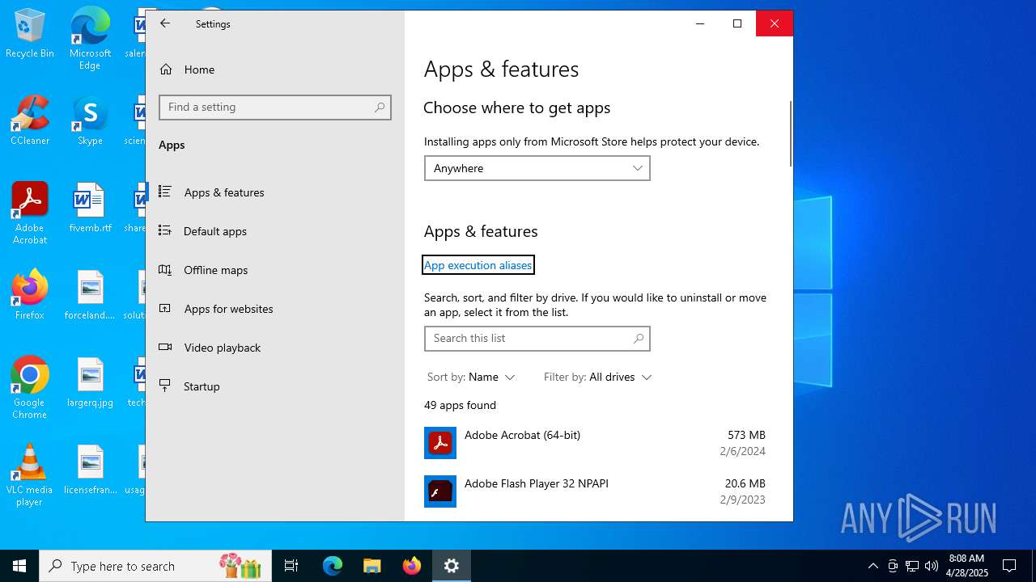Select fivemb.rtf desktop file

(90, 209)
